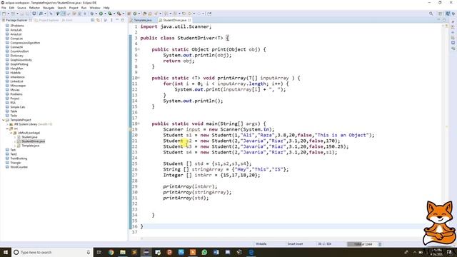Screen dimensions: 457x257
Task: Open the Source menu
Action: tap(21, 8)
